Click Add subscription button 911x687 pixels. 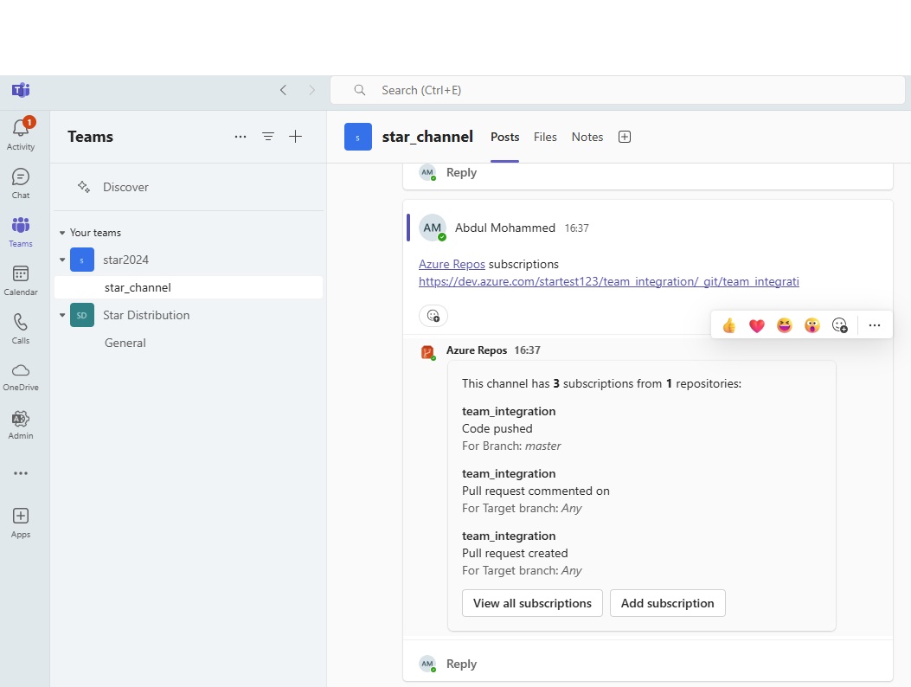click(x=668, y=603)
